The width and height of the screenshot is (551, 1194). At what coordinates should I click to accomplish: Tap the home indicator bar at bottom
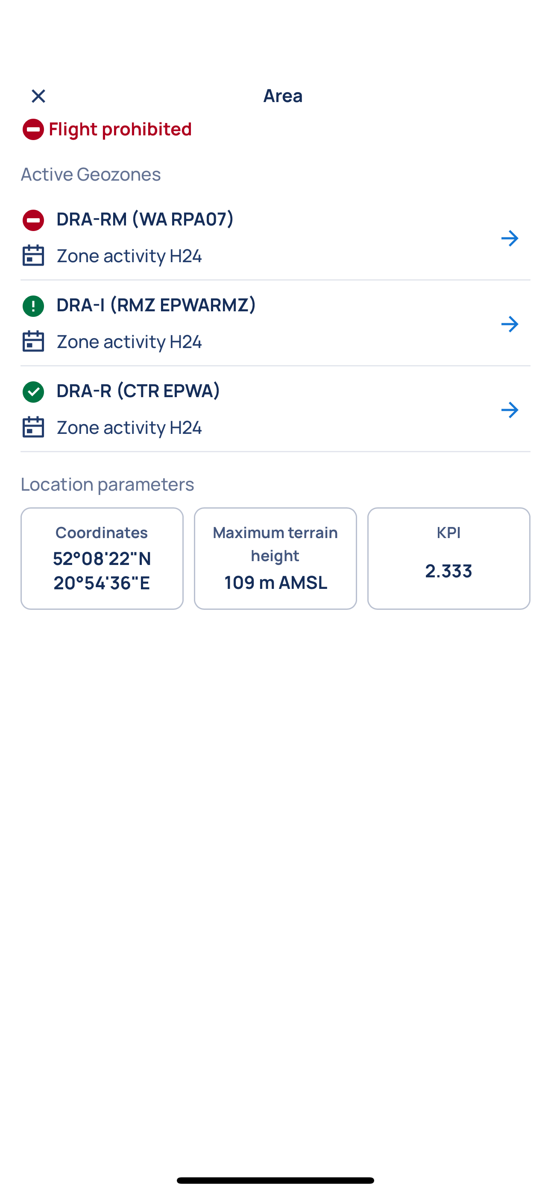click(x=275, y=1180)
